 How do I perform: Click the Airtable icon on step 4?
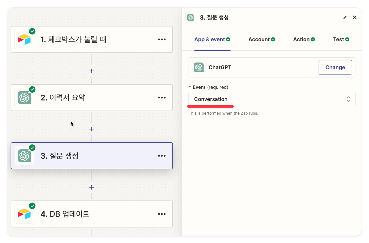[x=24, y=214]
